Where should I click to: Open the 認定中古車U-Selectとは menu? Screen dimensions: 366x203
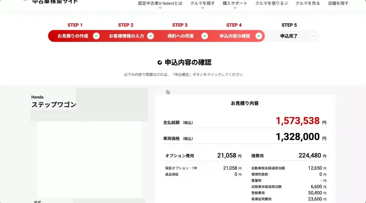click(x=160, y=3)
